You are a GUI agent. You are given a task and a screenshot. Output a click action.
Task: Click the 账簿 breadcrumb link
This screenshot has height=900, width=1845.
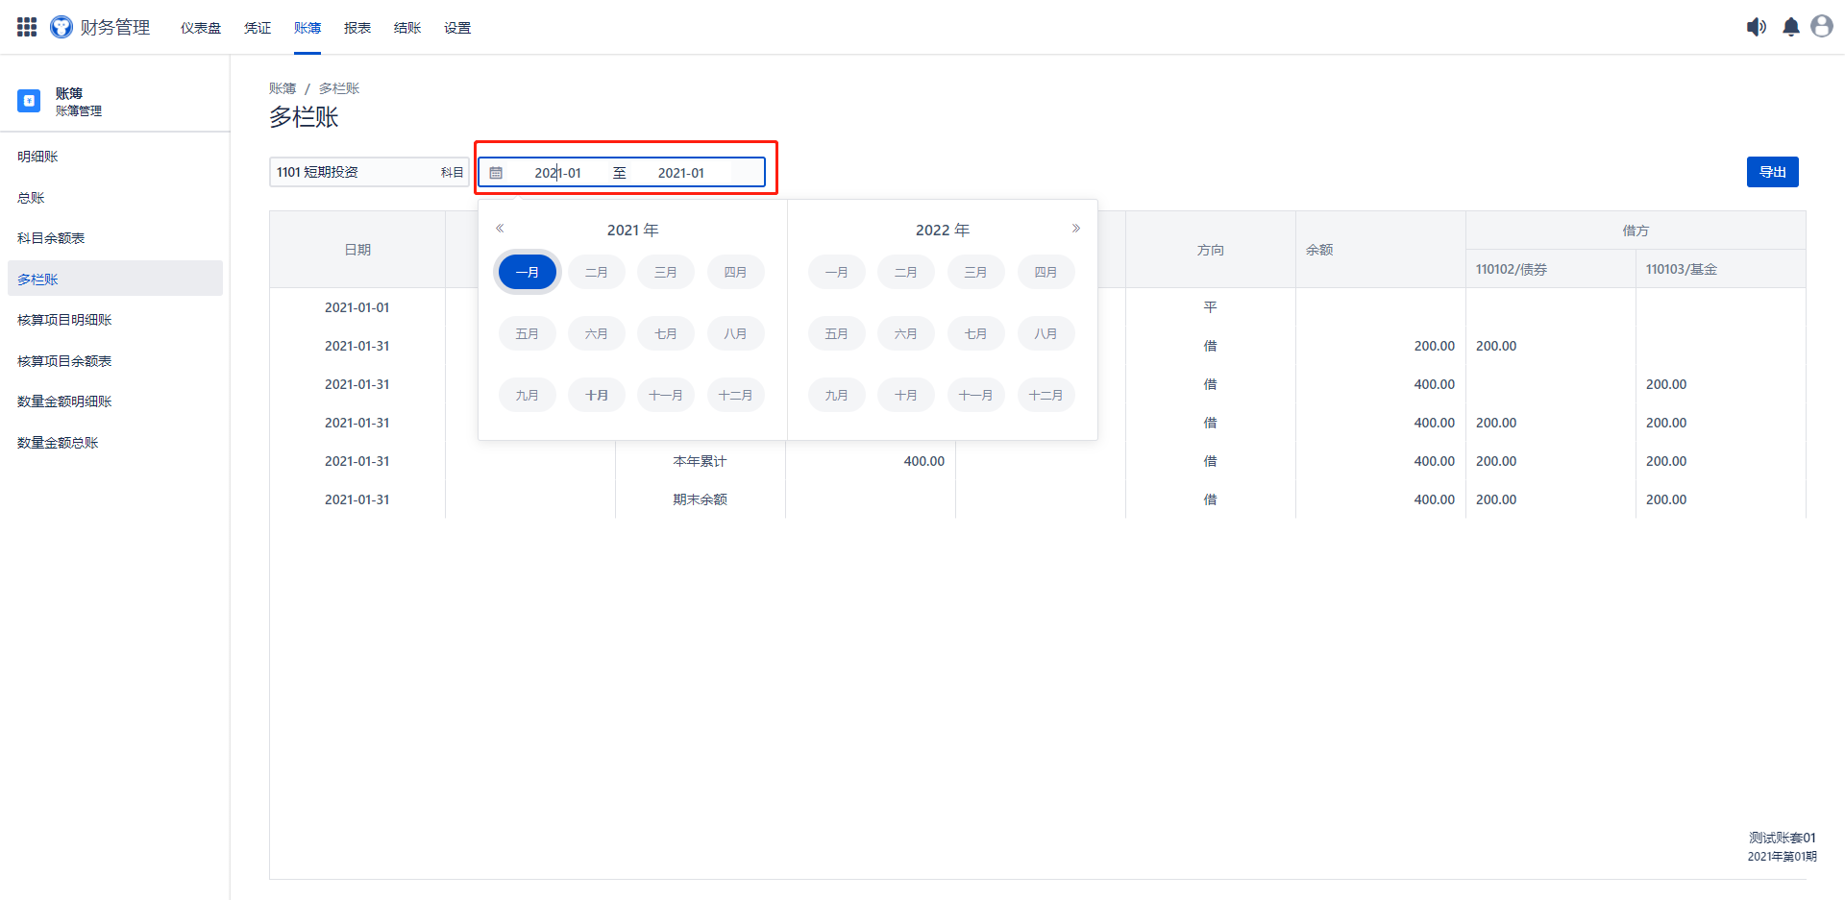click(283, 88)
